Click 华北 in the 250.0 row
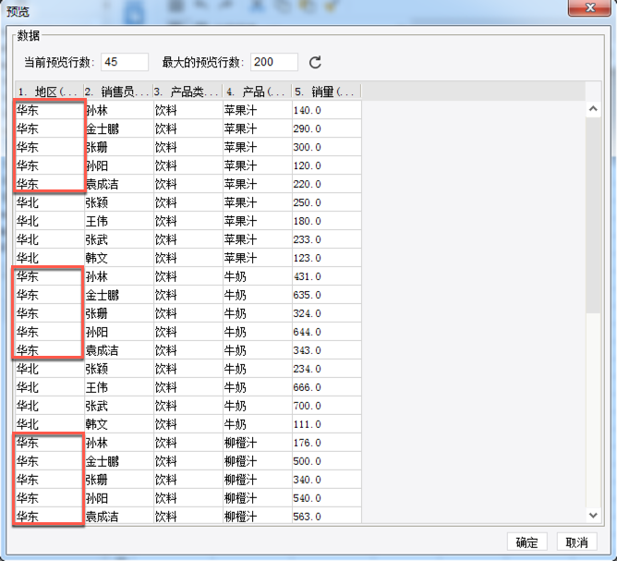This screenshot has height=561, width=617. (28, 202)
